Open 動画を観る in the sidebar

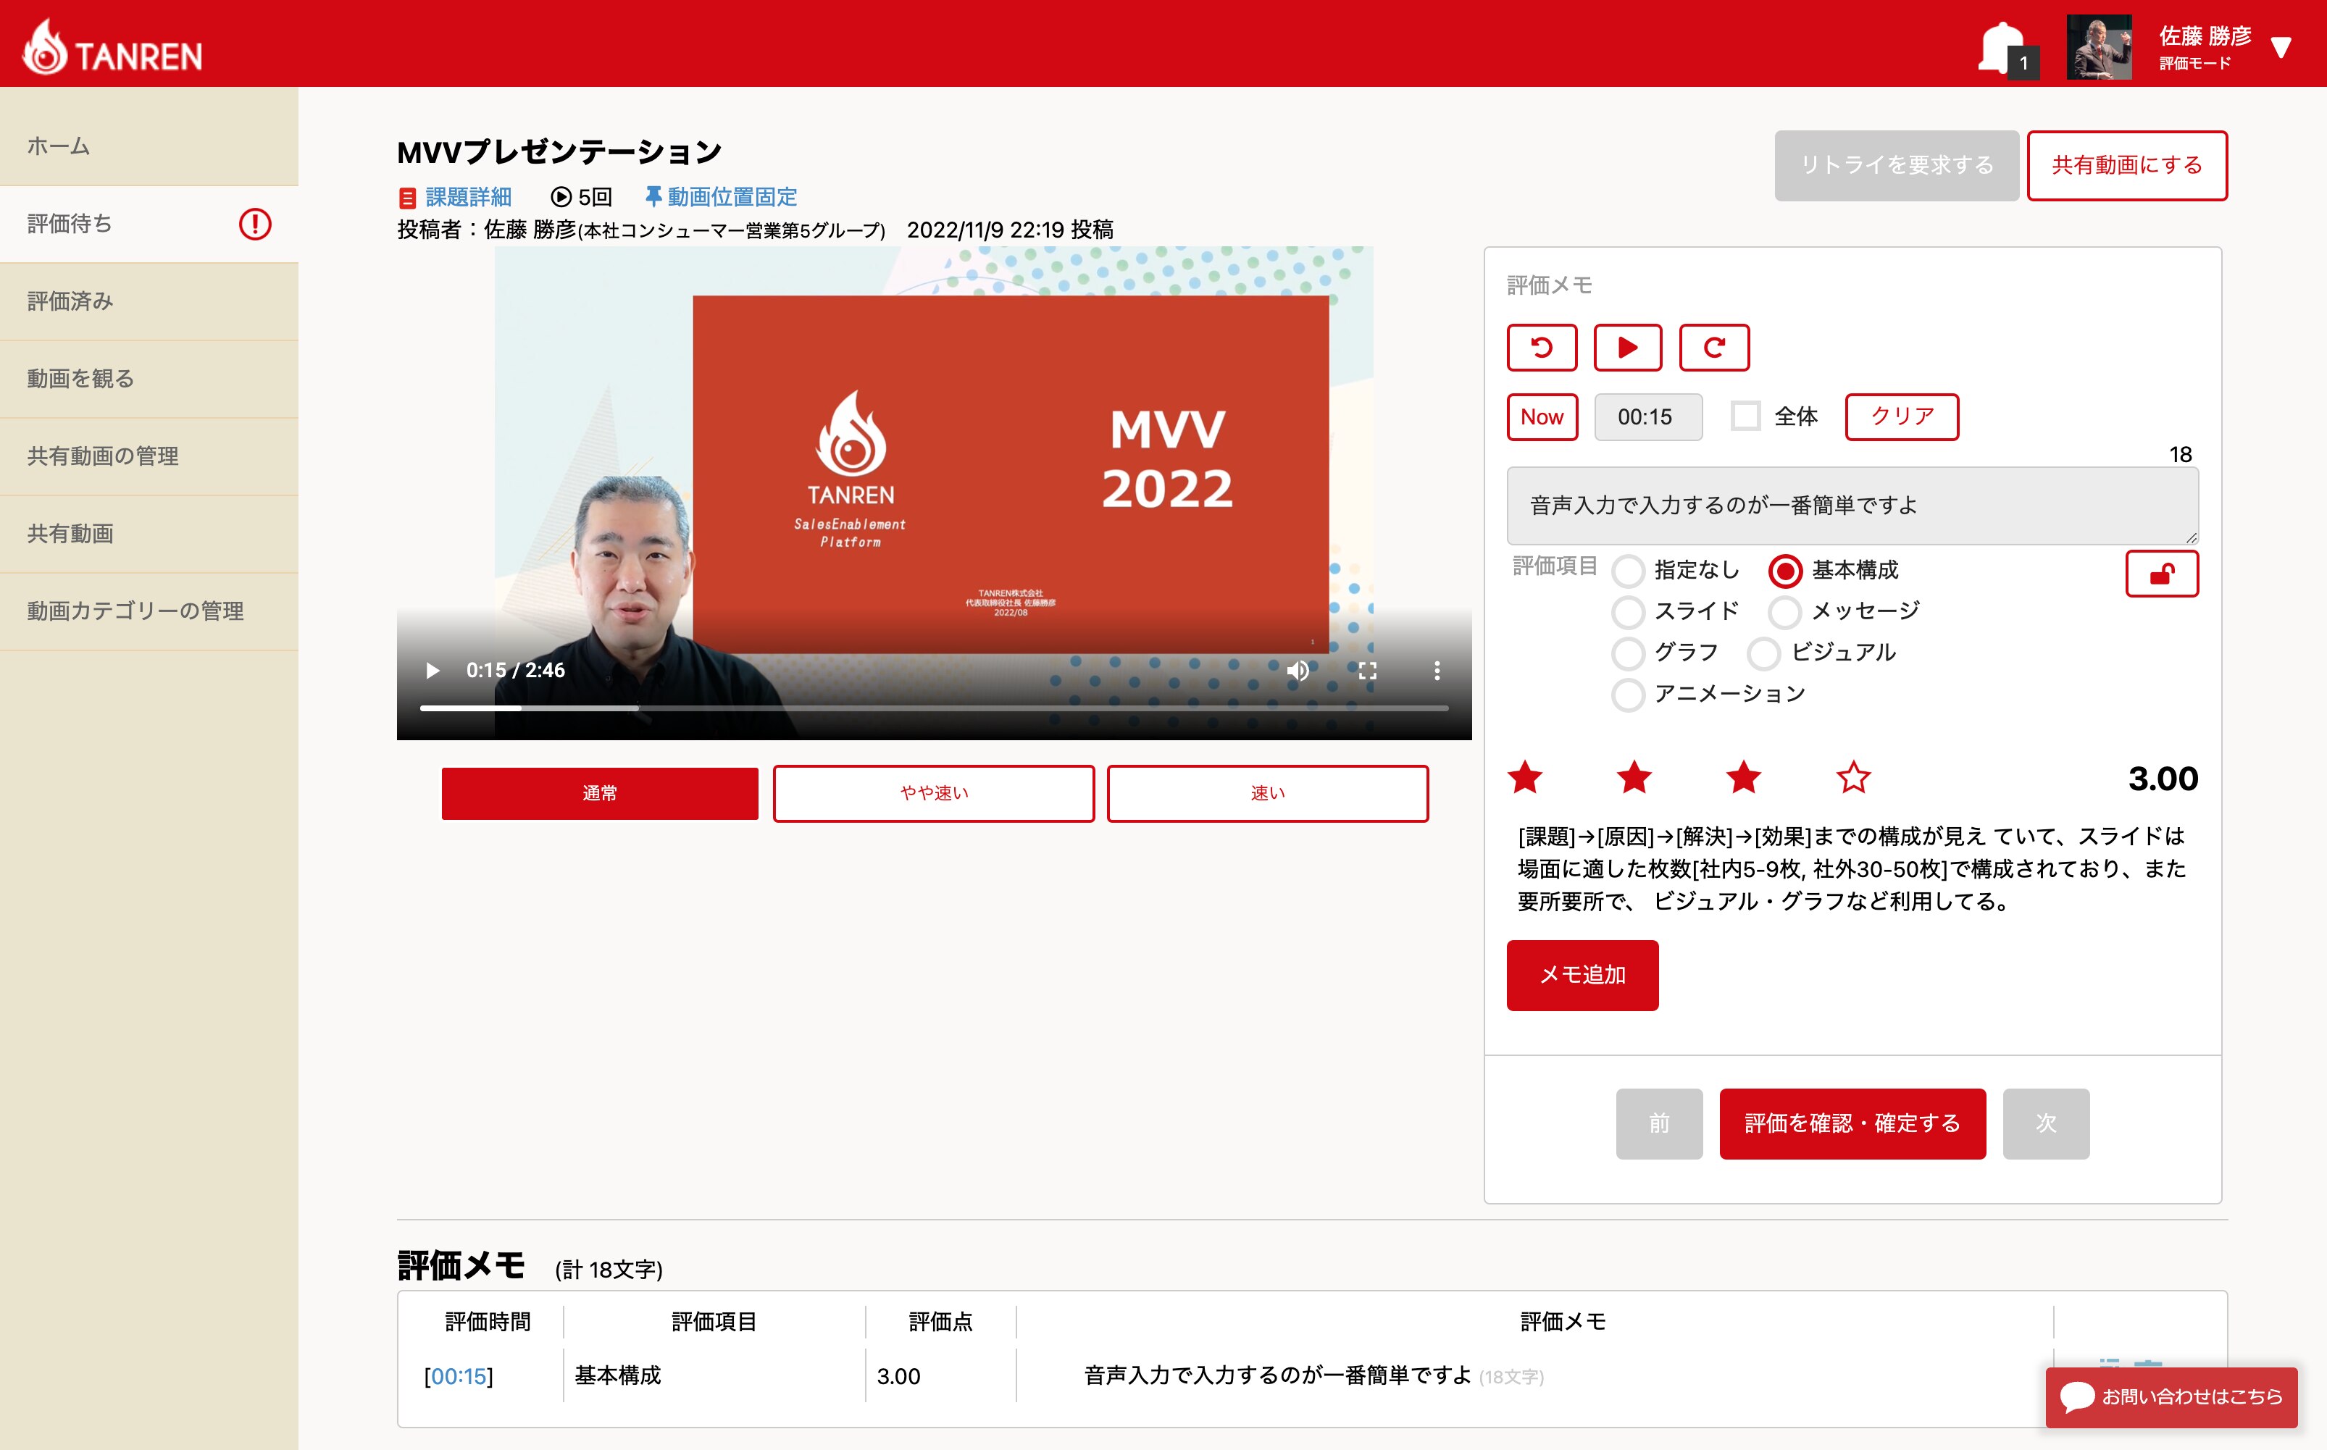149,379
